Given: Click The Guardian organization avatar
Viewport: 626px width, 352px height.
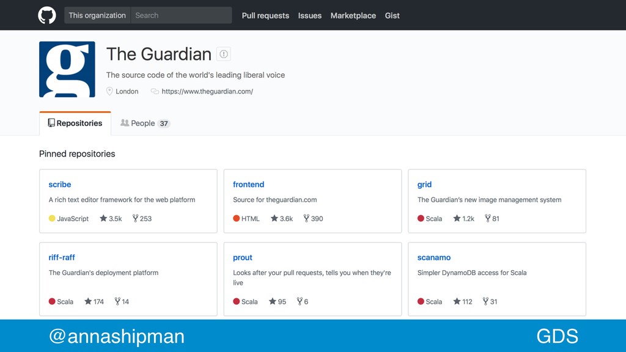Looking at the screenshot, I should coord(67,69).
